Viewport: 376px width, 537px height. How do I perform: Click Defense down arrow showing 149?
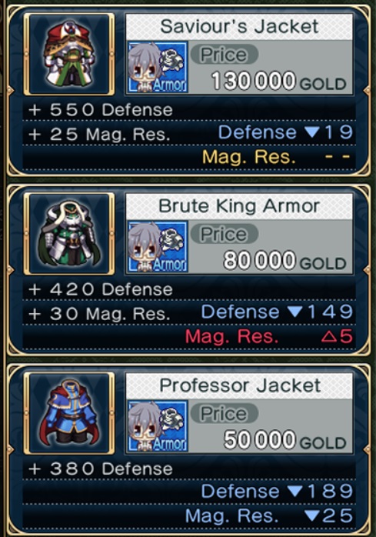(294, 312)
